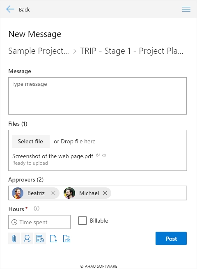The height and width of the screenshot is (269, 197).
Task: Click the document screenshot camera icon
Action: tap(66, 239)
